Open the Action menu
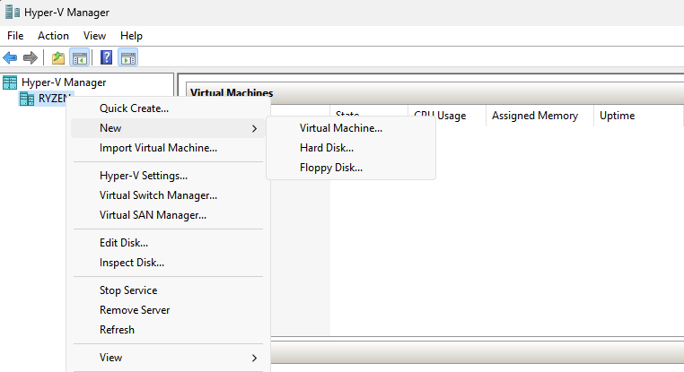Viewport: 684px width, 372px height. pos(53,36)
